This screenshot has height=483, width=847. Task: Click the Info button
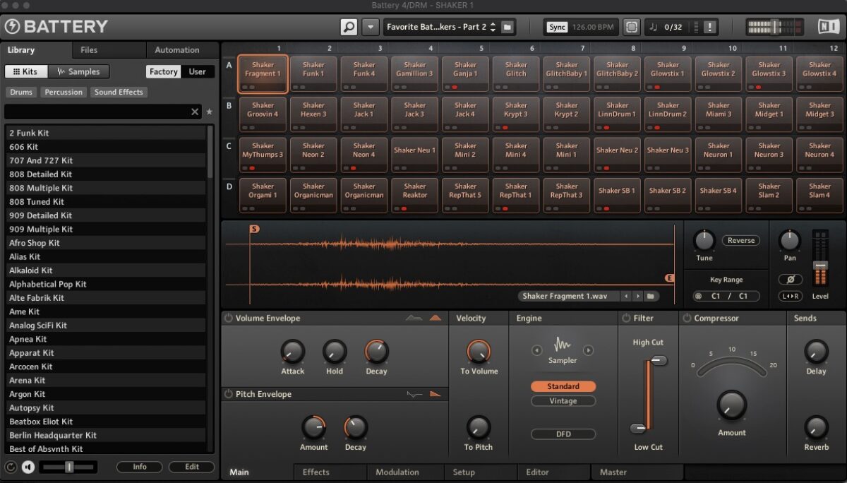[x=140, y=467]
